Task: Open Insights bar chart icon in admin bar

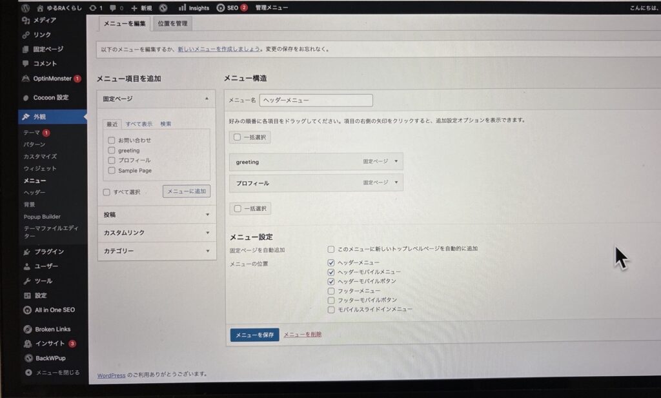Action: (x=182, y=8)
